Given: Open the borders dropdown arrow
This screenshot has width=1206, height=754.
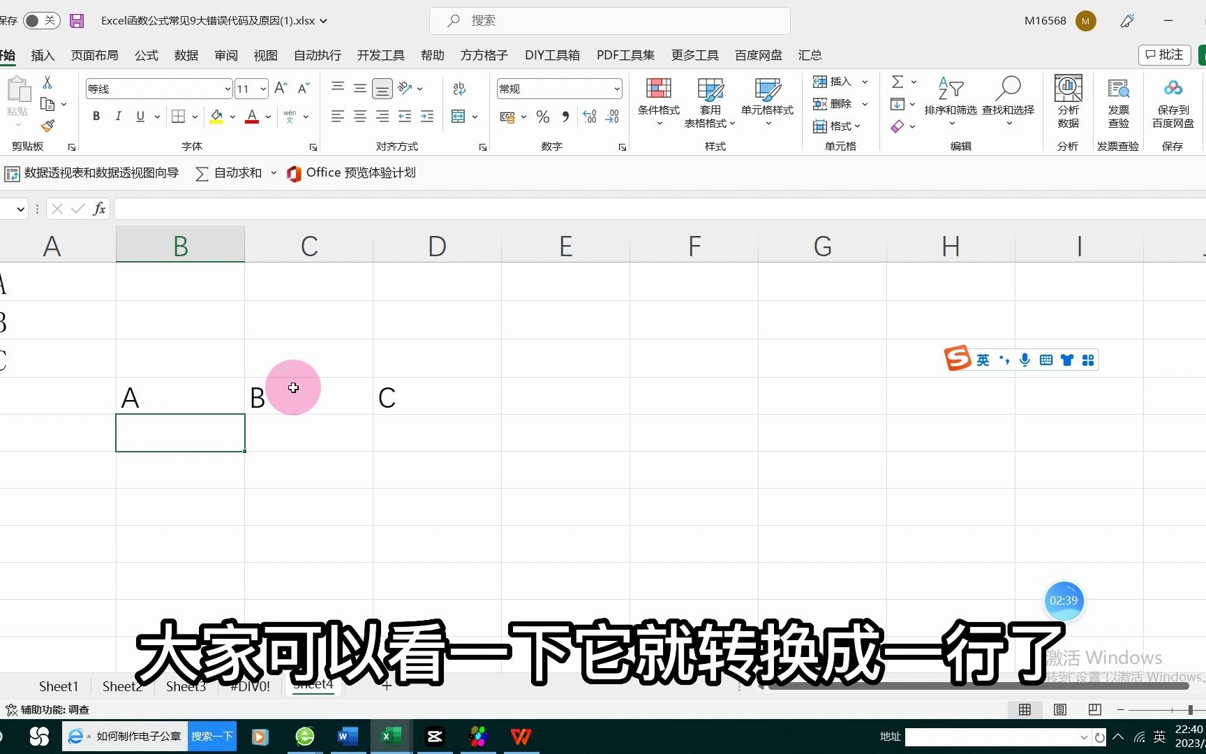Looking at the screenshot, I should 195,117.
